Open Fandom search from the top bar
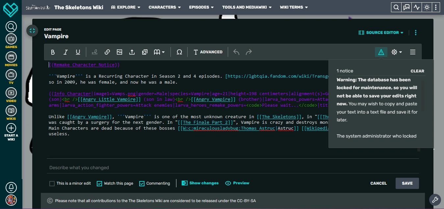444x209 pixels. pos(396,7)
